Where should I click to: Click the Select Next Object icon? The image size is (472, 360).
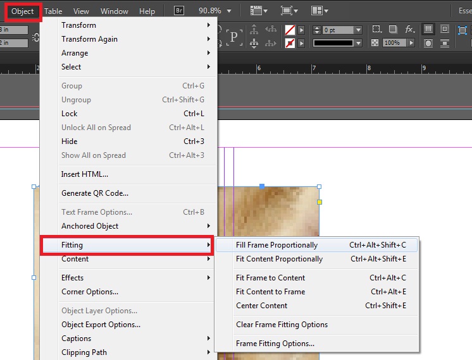coord(271,44)
